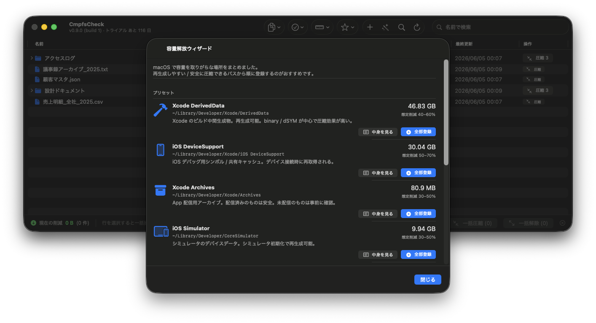Viewport: 596px width, 323px height.
Task: Click 全部登録 for iOS DeviceSupport
Action: pyautogui.click(x=419, y=173)
